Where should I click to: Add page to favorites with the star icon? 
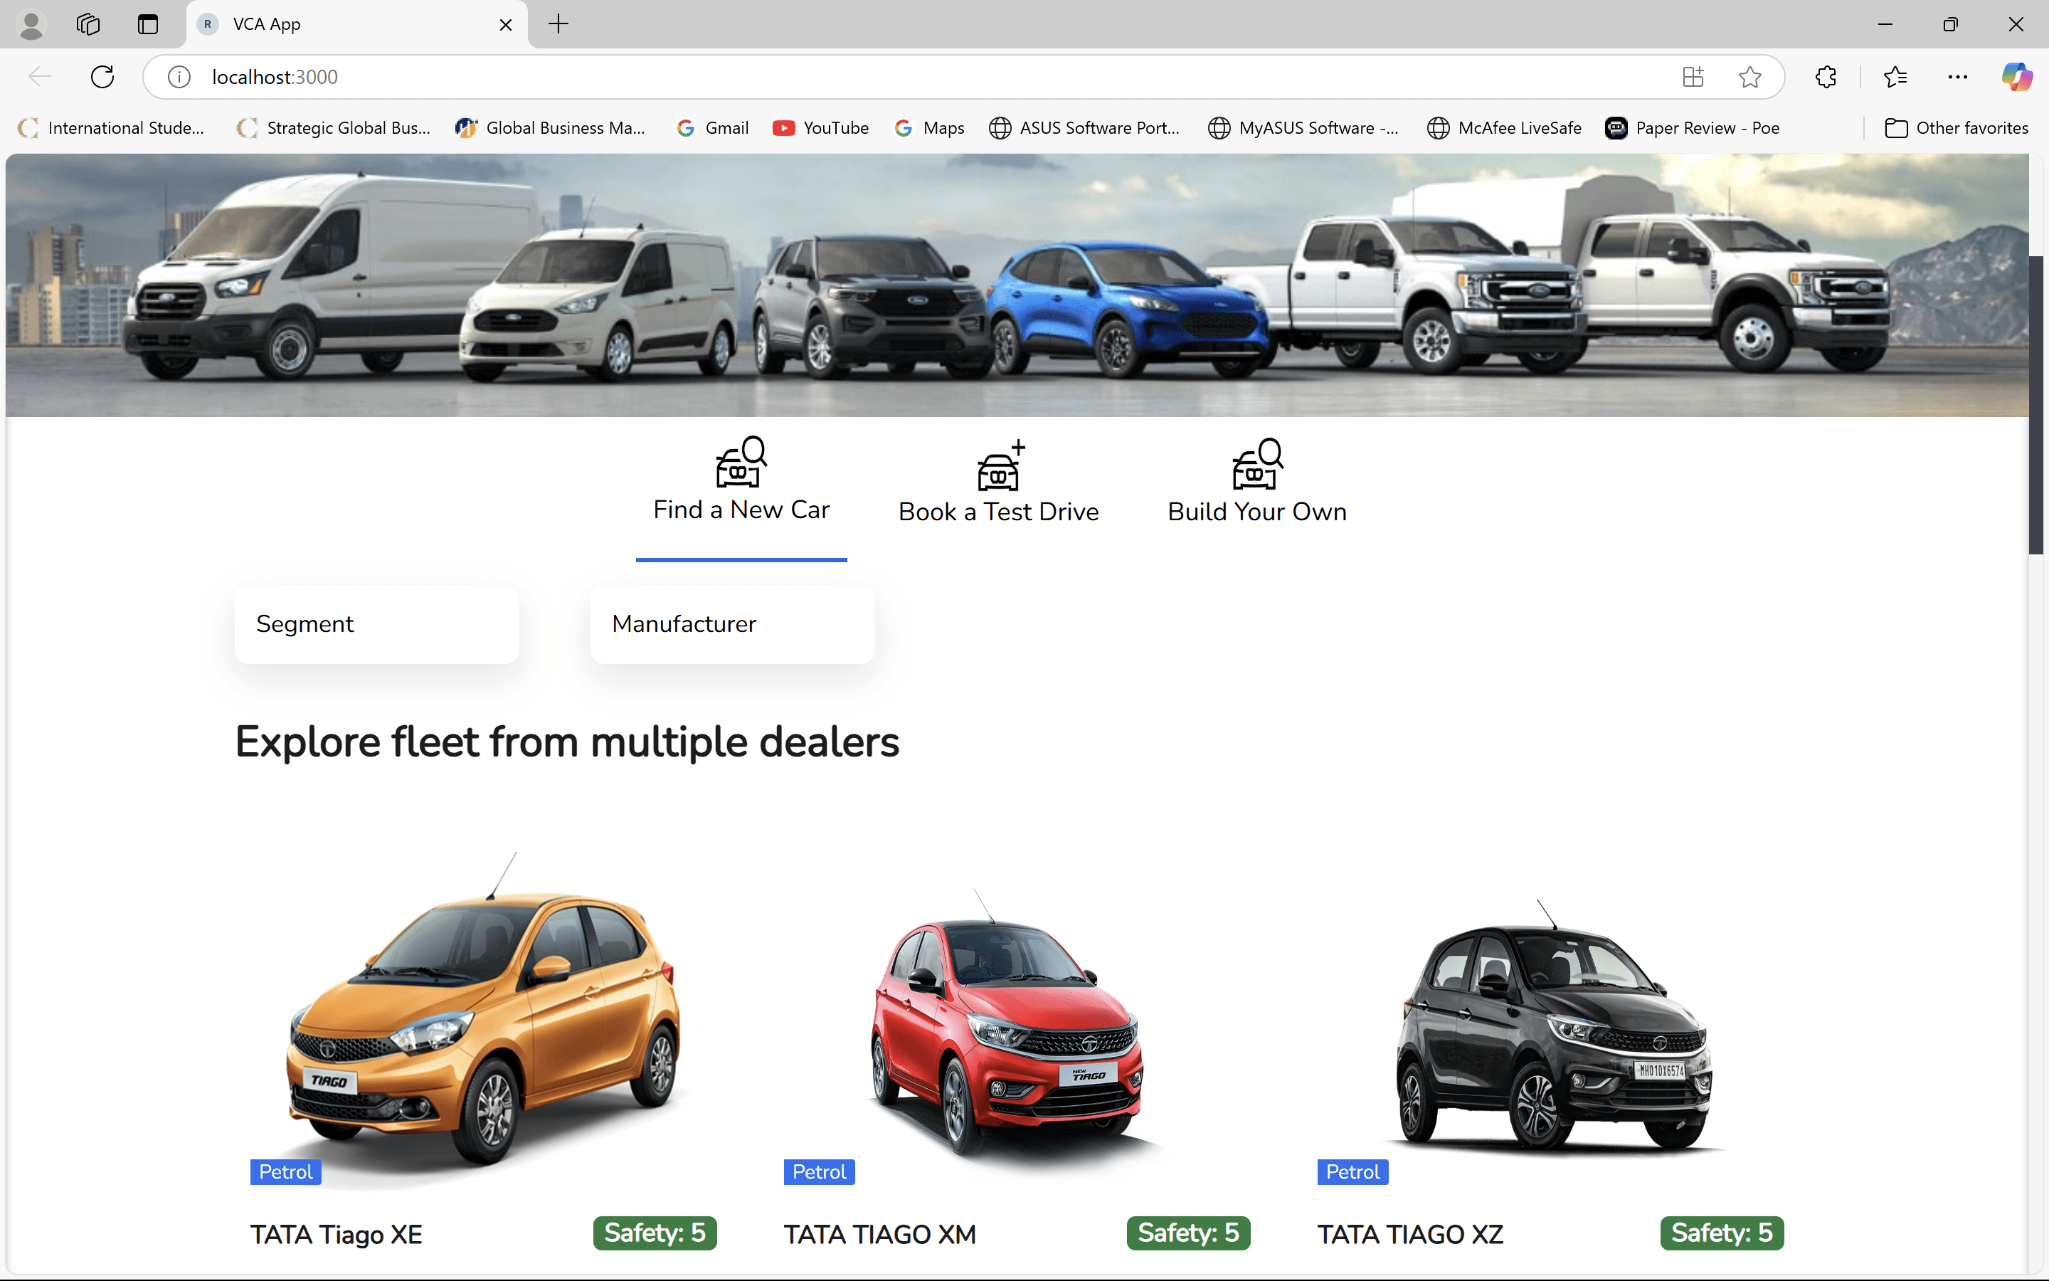(x=1749, y=77)
